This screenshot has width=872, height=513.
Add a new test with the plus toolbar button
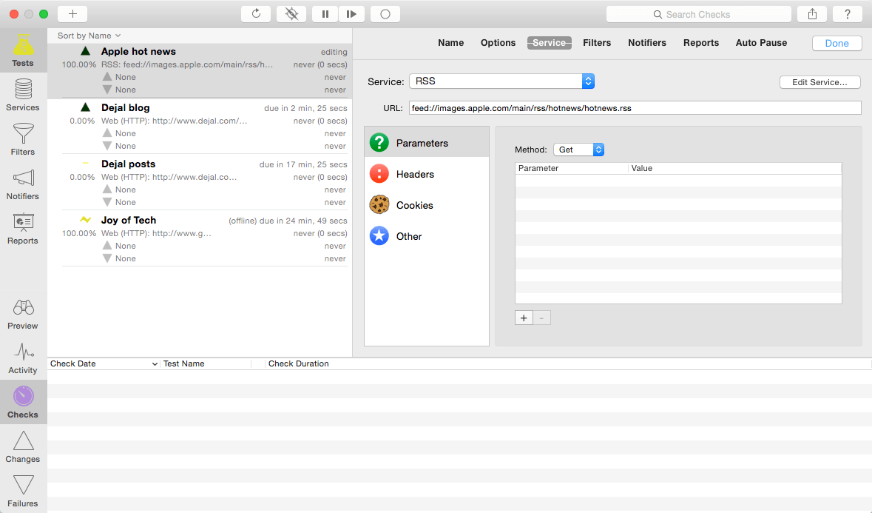(x=72, y=14)
